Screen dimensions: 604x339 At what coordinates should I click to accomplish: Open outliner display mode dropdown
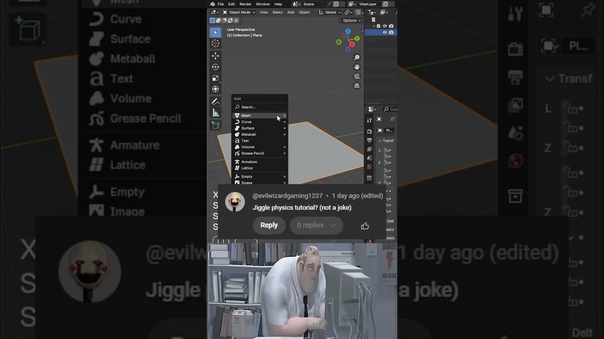coord(384,12)
